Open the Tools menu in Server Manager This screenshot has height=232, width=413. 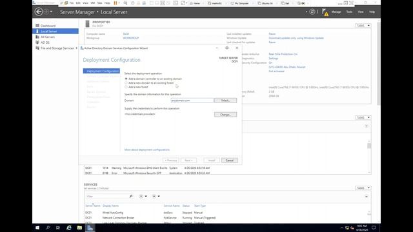(x=349, y=12)
